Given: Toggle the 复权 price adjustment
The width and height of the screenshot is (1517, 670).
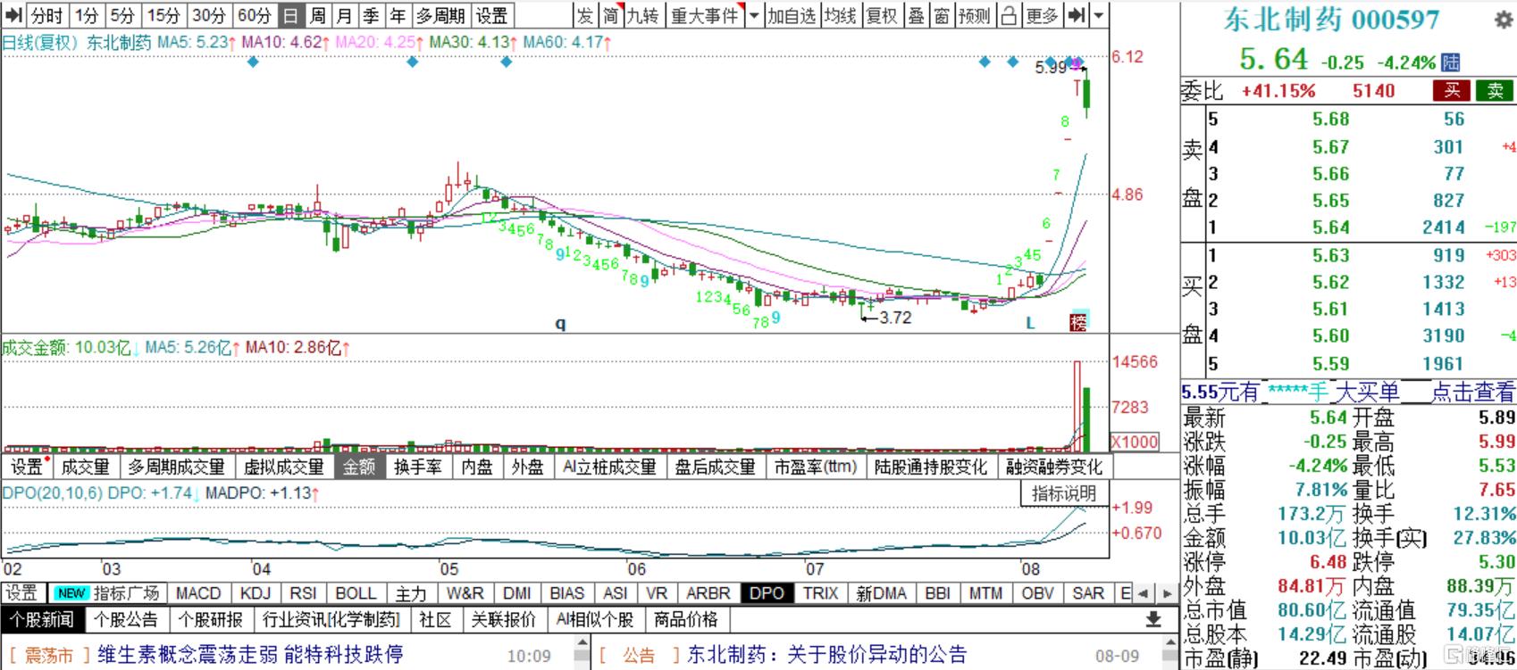Looking at the screenshot, I should 882,15.
